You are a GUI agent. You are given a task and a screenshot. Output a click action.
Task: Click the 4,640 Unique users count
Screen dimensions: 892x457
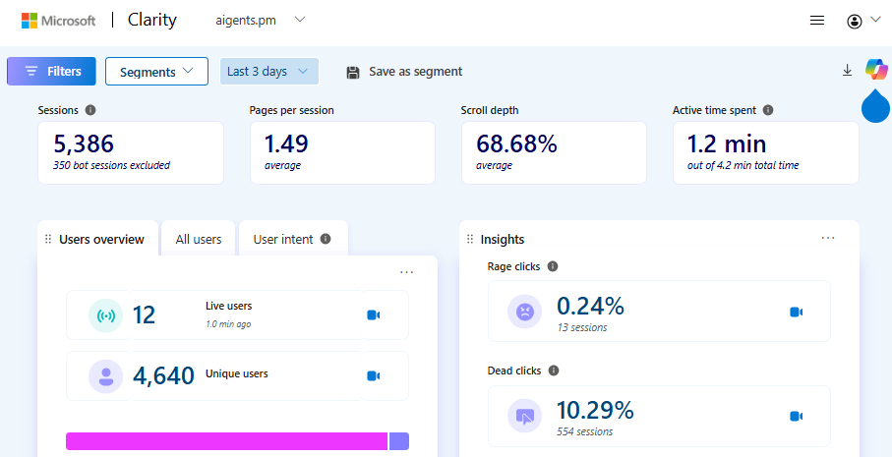(x=164, y=376)
